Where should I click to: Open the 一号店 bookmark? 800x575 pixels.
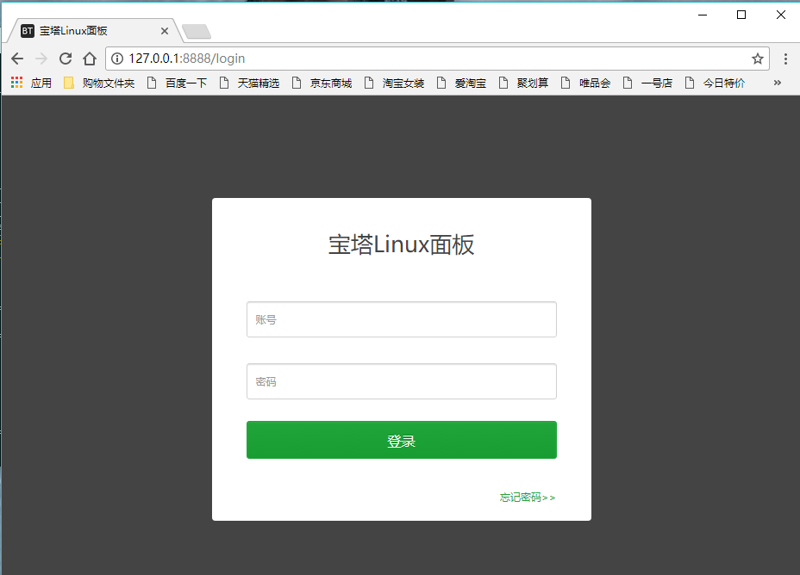click(648, 83)
